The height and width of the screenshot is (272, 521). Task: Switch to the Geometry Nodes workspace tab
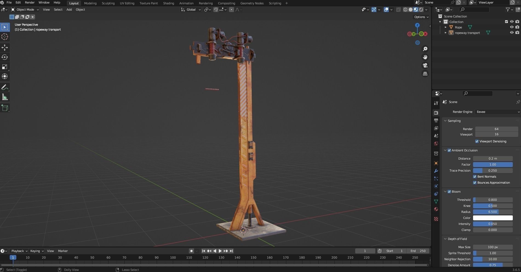click(252, 3)
